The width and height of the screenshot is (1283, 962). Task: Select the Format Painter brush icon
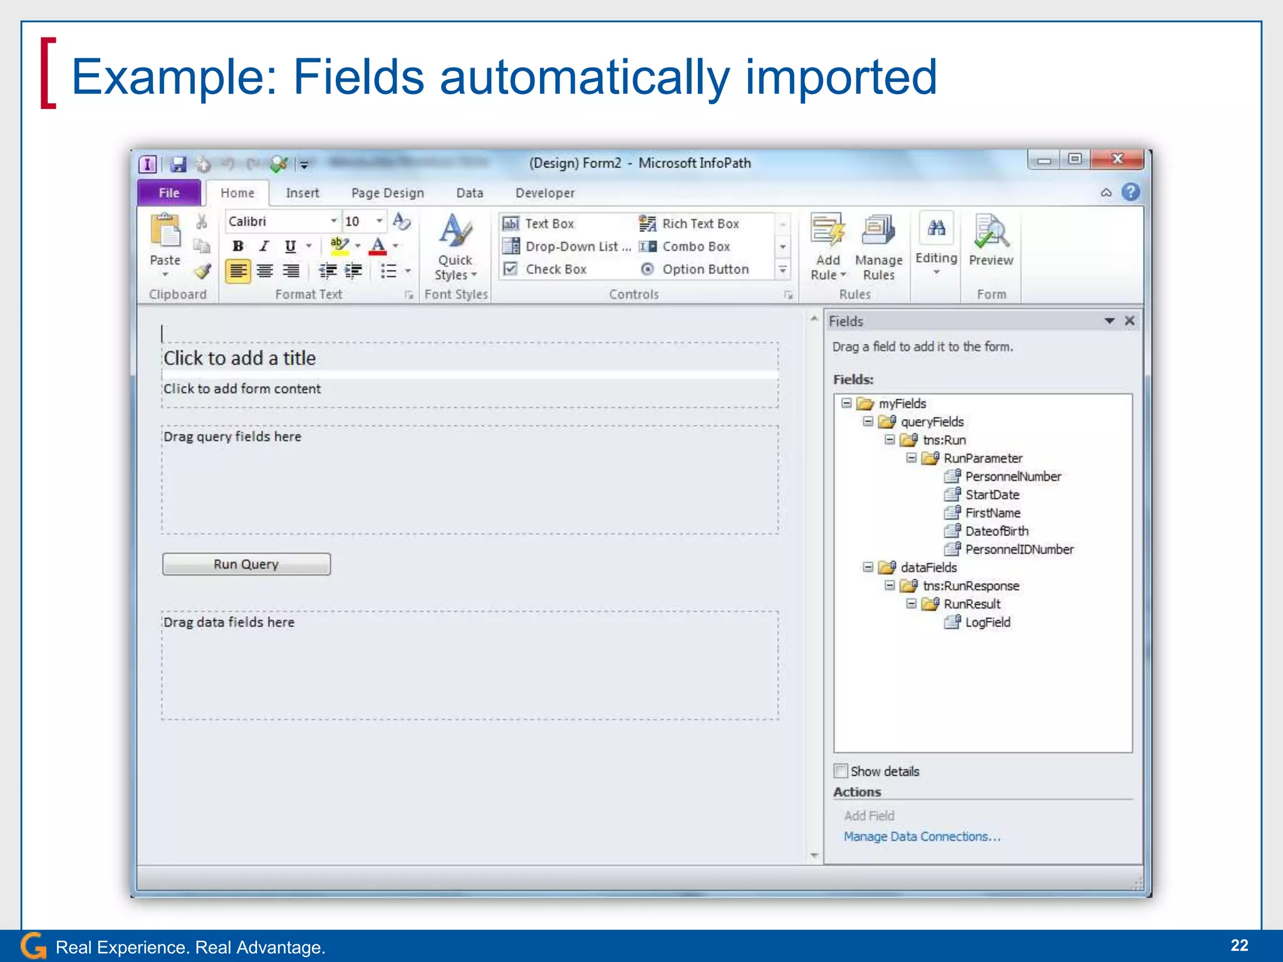(x=202, y=271)
